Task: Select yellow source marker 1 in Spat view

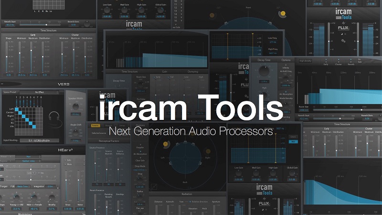Action: (165, 144)
